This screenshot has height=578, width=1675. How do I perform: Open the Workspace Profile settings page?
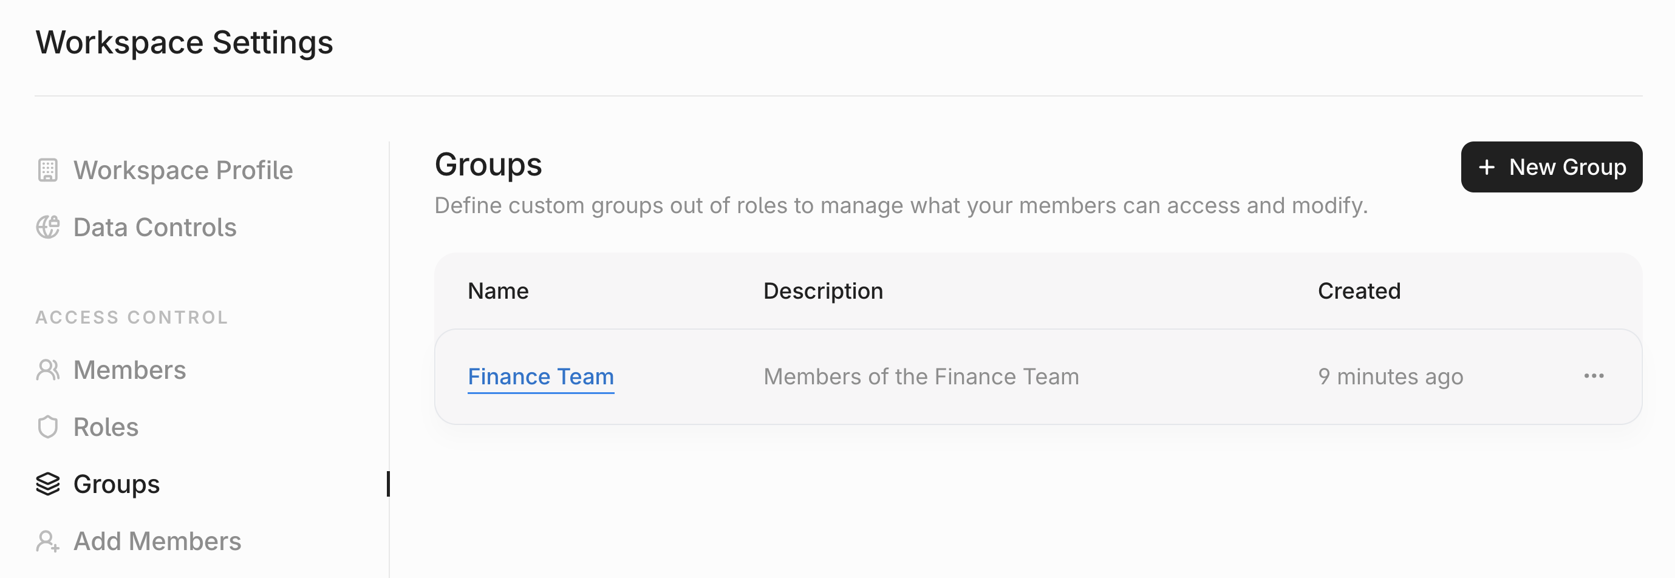pos(183,171)
